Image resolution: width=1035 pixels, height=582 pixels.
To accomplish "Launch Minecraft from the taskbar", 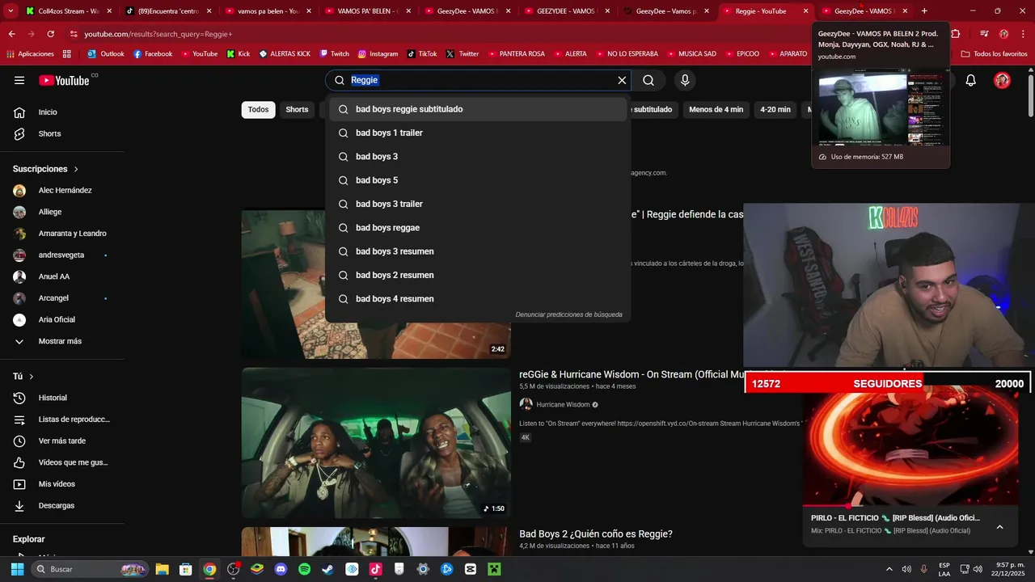I will 494,569.
